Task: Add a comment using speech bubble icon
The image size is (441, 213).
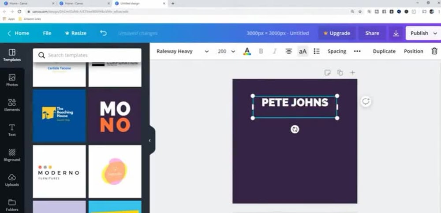Action: coord(366,101)
